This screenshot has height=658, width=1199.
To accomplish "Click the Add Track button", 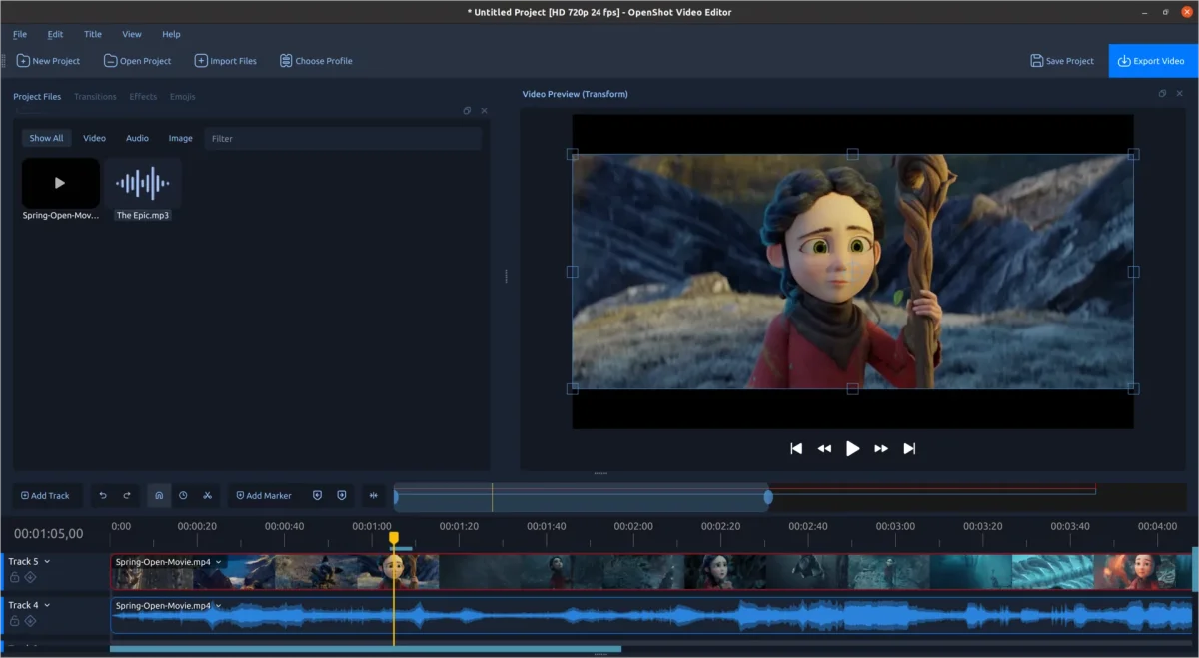I will [x=46, y=495].
